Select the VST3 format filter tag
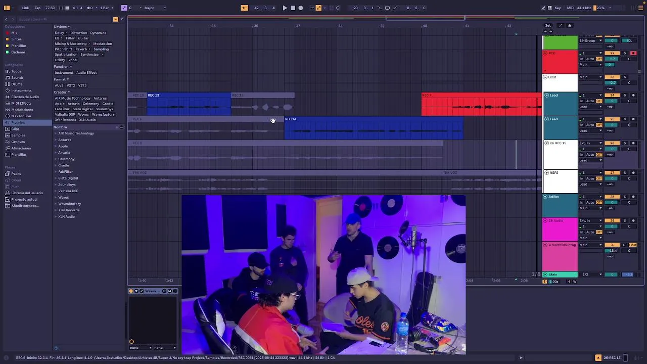This screenshot has width=647, height=364. click(x=82, y=85)
